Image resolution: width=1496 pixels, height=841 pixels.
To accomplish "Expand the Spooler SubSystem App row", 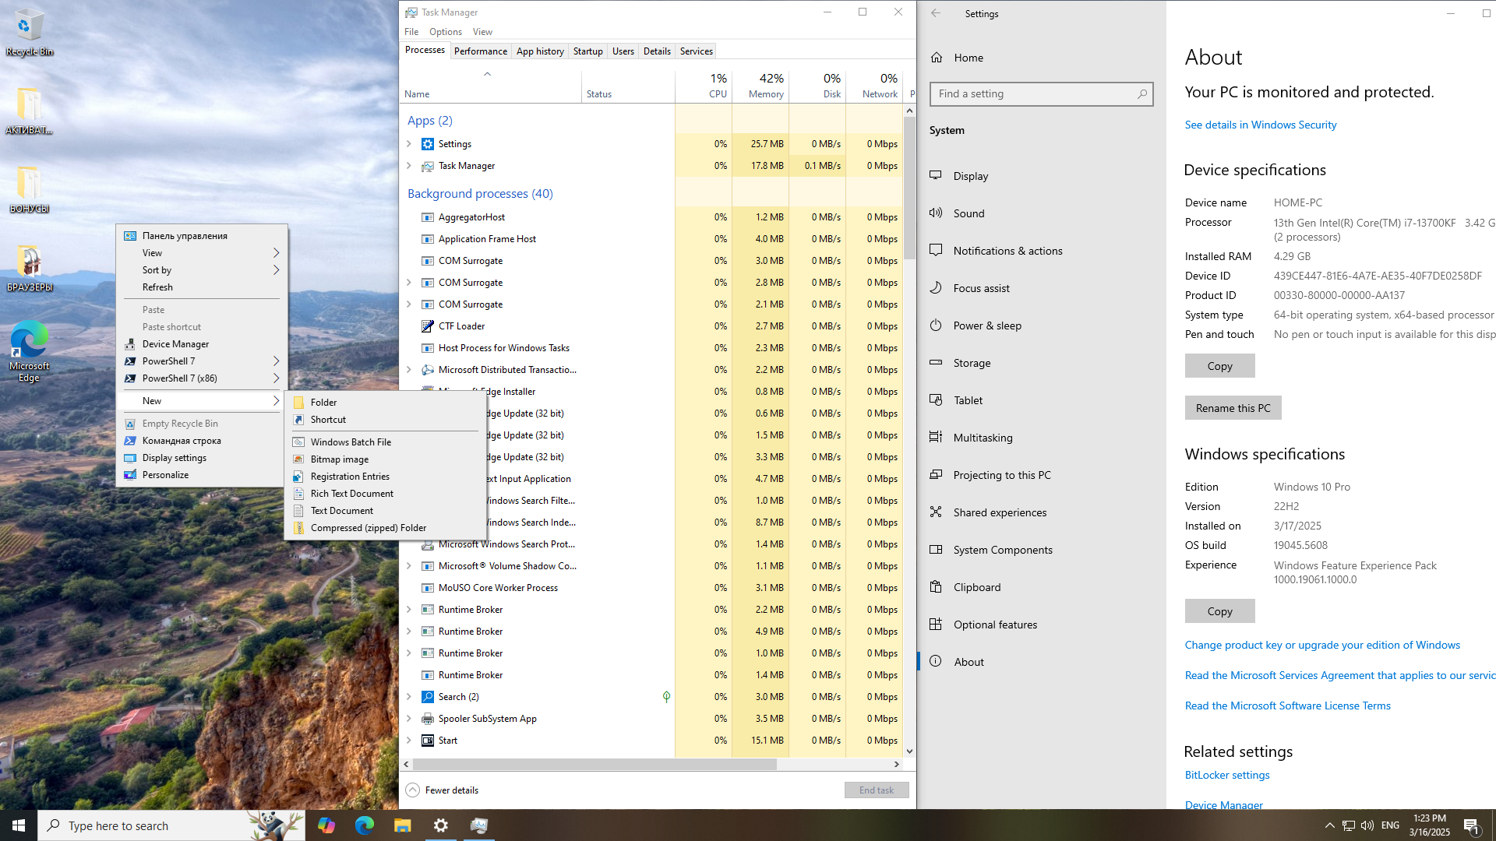I will 409,719.
